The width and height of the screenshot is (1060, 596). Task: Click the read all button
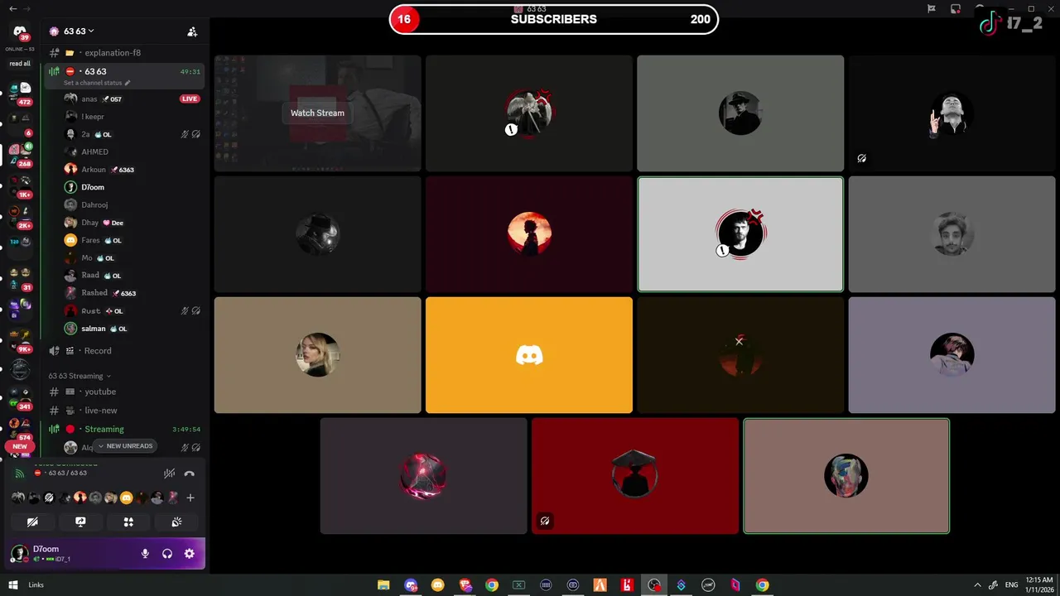pyautogui.click(x=20, y=64)
